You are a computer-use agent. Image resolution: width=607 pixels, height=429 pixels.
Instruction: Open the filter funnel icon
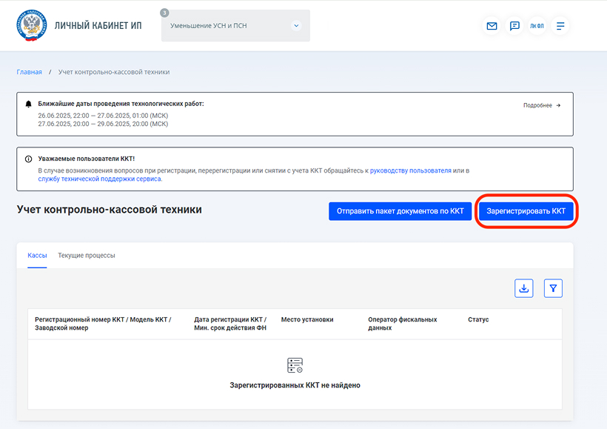pos(553,288)
